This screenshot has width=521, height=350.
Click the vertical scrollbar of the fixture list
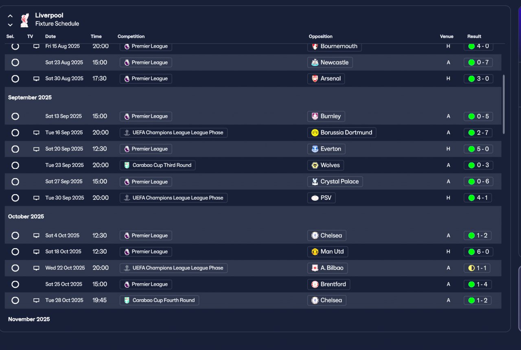pyautogui.click(x=504, y=104)
